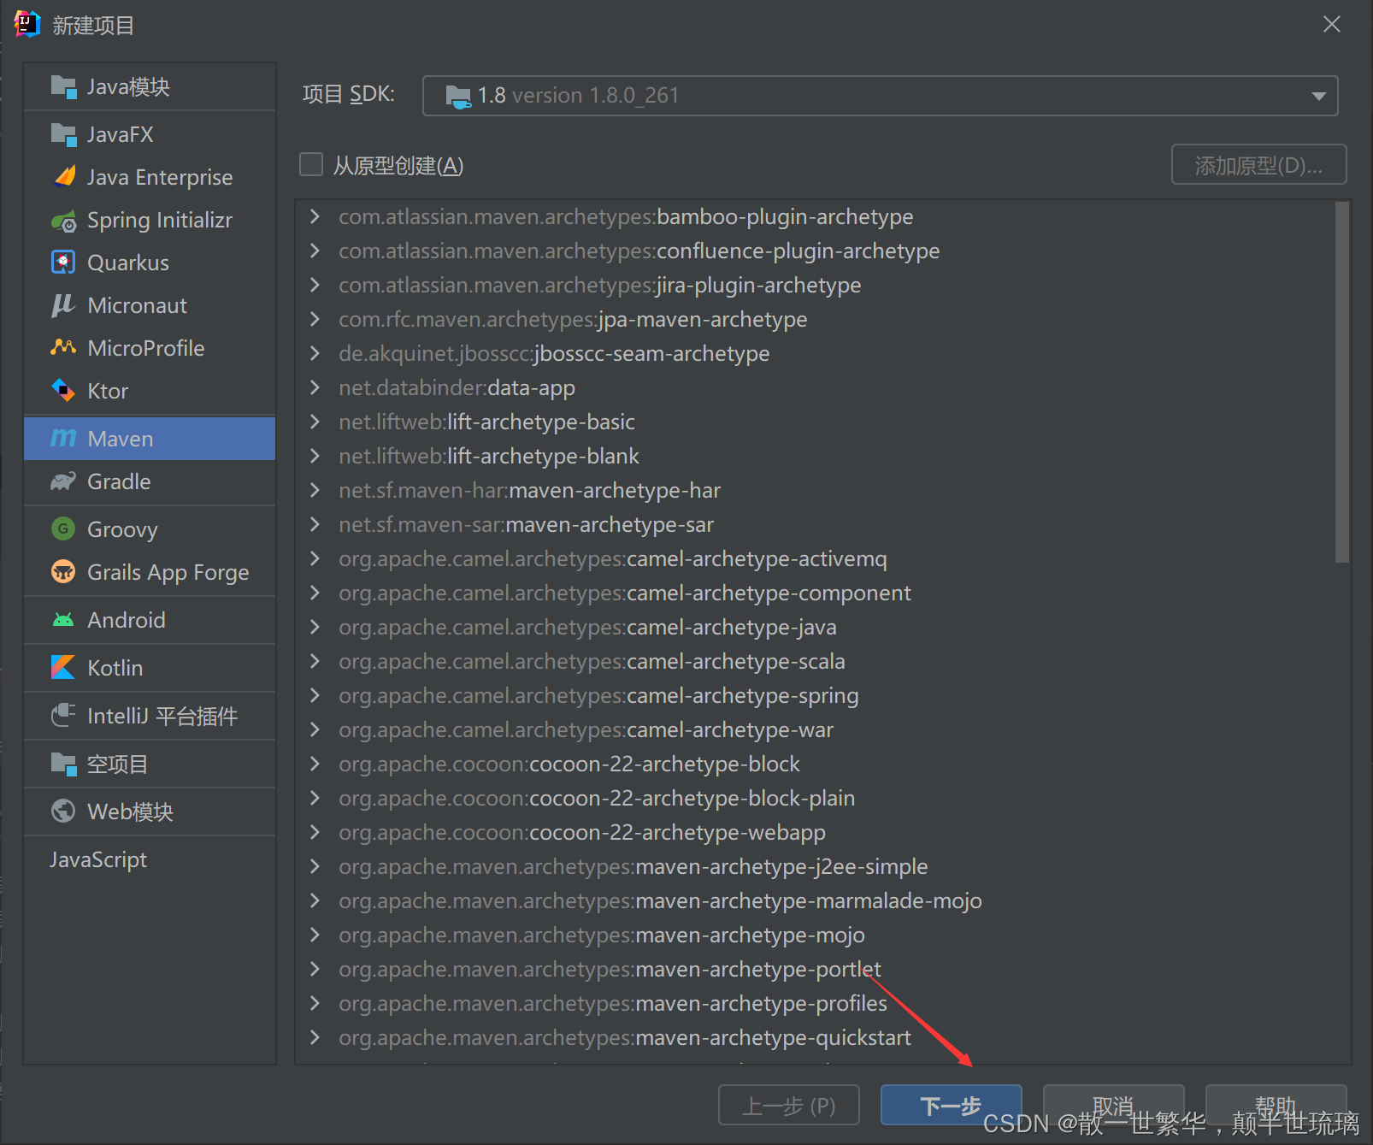Click the Android robot icon
Image resolution: width=1373 pixels, height=1145 pixels.
pyautogui.click(x=63, y=620)
